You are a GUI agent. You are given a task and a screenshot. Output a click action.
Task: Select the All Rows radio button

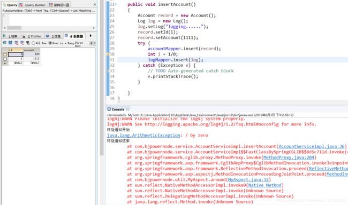[x=33, y=43]
